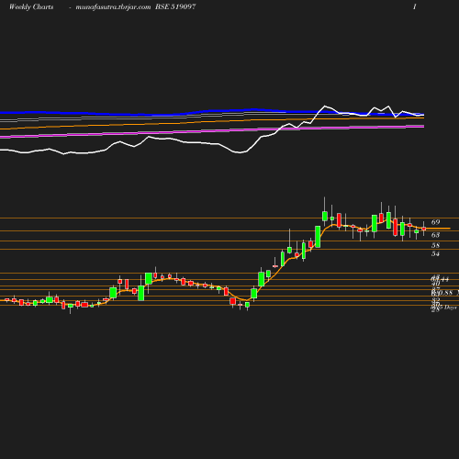Screen dimensions: 459x459
Task: Click the "BSE 519097" stock code label
Action: pyautogui.click(x=175, y=7)
